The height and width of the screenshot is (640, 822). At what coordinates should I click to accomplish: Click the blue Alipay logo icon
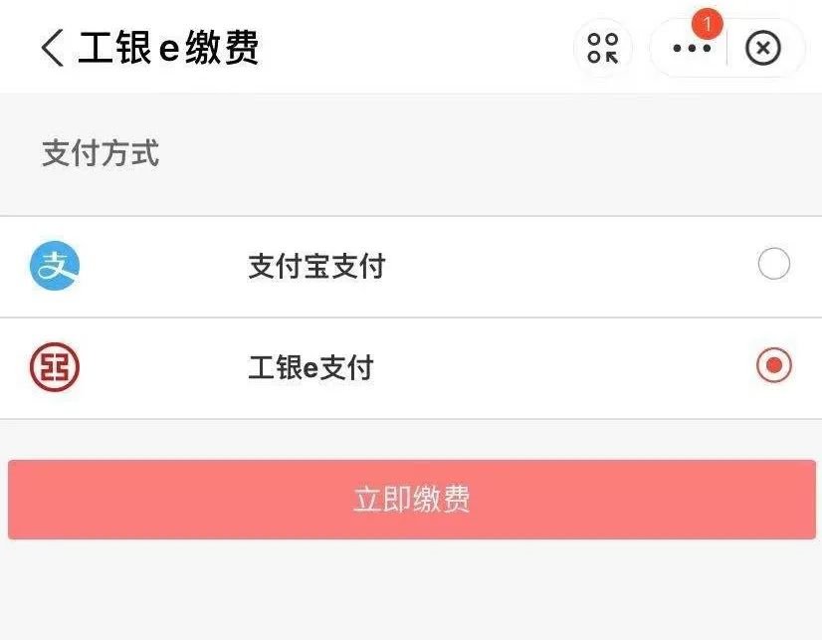pyautogui.click(x=55, y=266)
